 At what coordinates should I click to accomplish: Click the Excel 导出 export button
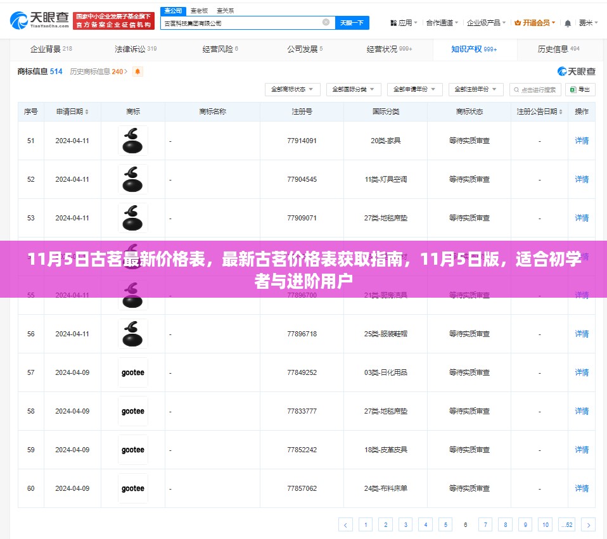click(x=580, y=89)
